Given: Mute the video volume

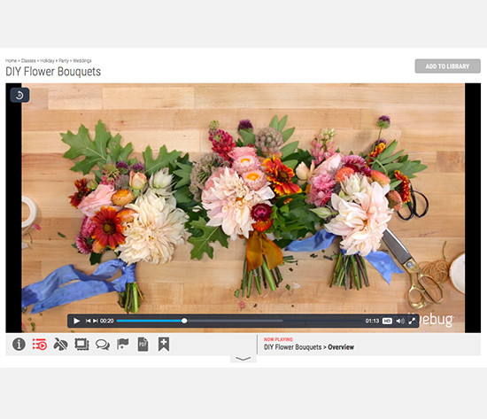Looking at the screenshot, I should point(400,321).
